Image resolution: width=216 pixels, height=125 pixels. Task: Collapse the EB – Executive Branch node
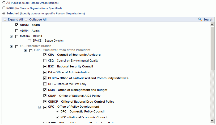point(11,46)
